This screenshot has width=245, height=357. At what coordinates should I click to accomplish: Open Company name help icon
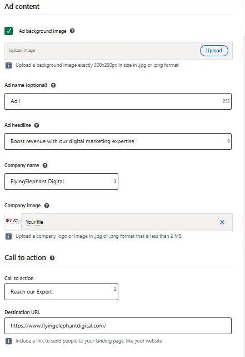click(45, 165)
